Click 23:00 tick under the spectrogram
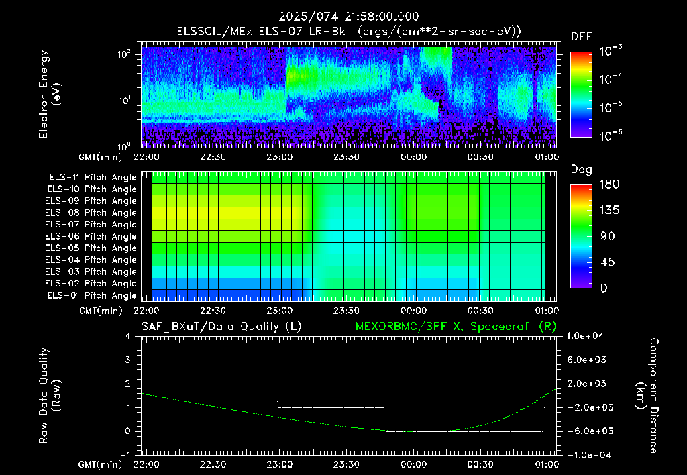Viewport: 687px width, 475px height. (280, 157)
